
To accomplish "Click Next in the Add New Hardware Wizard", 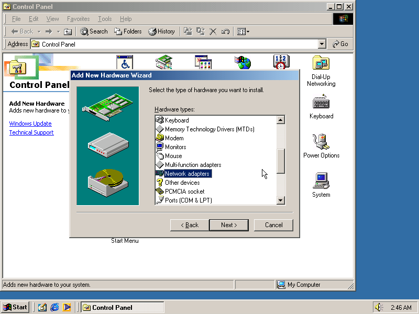I will 229,225.
